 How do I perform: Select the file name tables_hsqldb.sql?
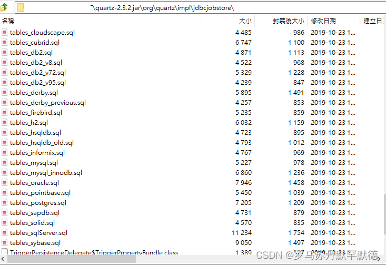point(35,133)
